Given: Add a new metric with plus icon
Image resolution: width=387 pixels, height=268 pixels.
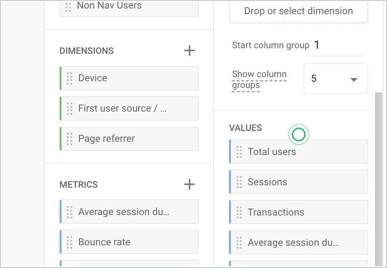Looking at the screenshot, I should [x=189, y=184].
